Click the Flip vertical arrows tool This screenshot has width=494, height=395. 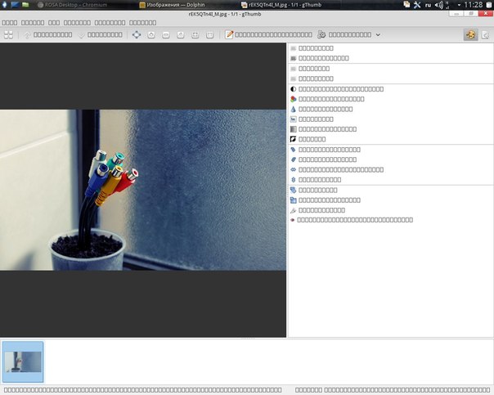(x=316, y=180)
